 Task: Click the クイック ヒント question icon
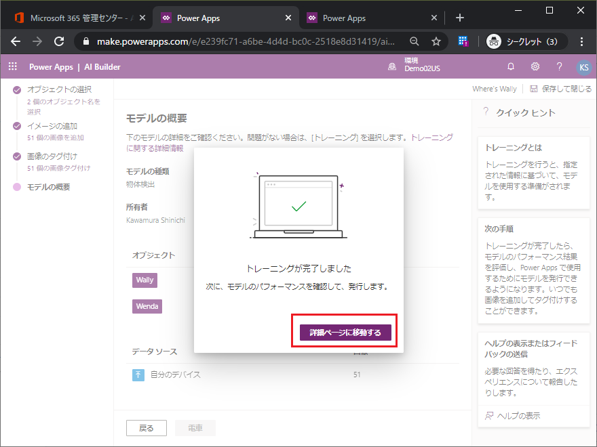[x=486, y=112]
